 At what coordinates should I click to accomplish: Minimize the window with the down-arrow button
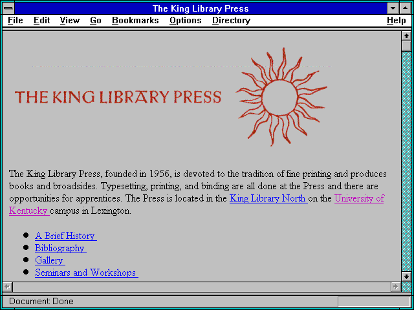tap(393, 8)
